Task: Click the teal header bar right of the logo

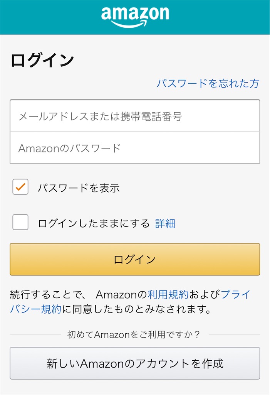Action: point(220,17)
